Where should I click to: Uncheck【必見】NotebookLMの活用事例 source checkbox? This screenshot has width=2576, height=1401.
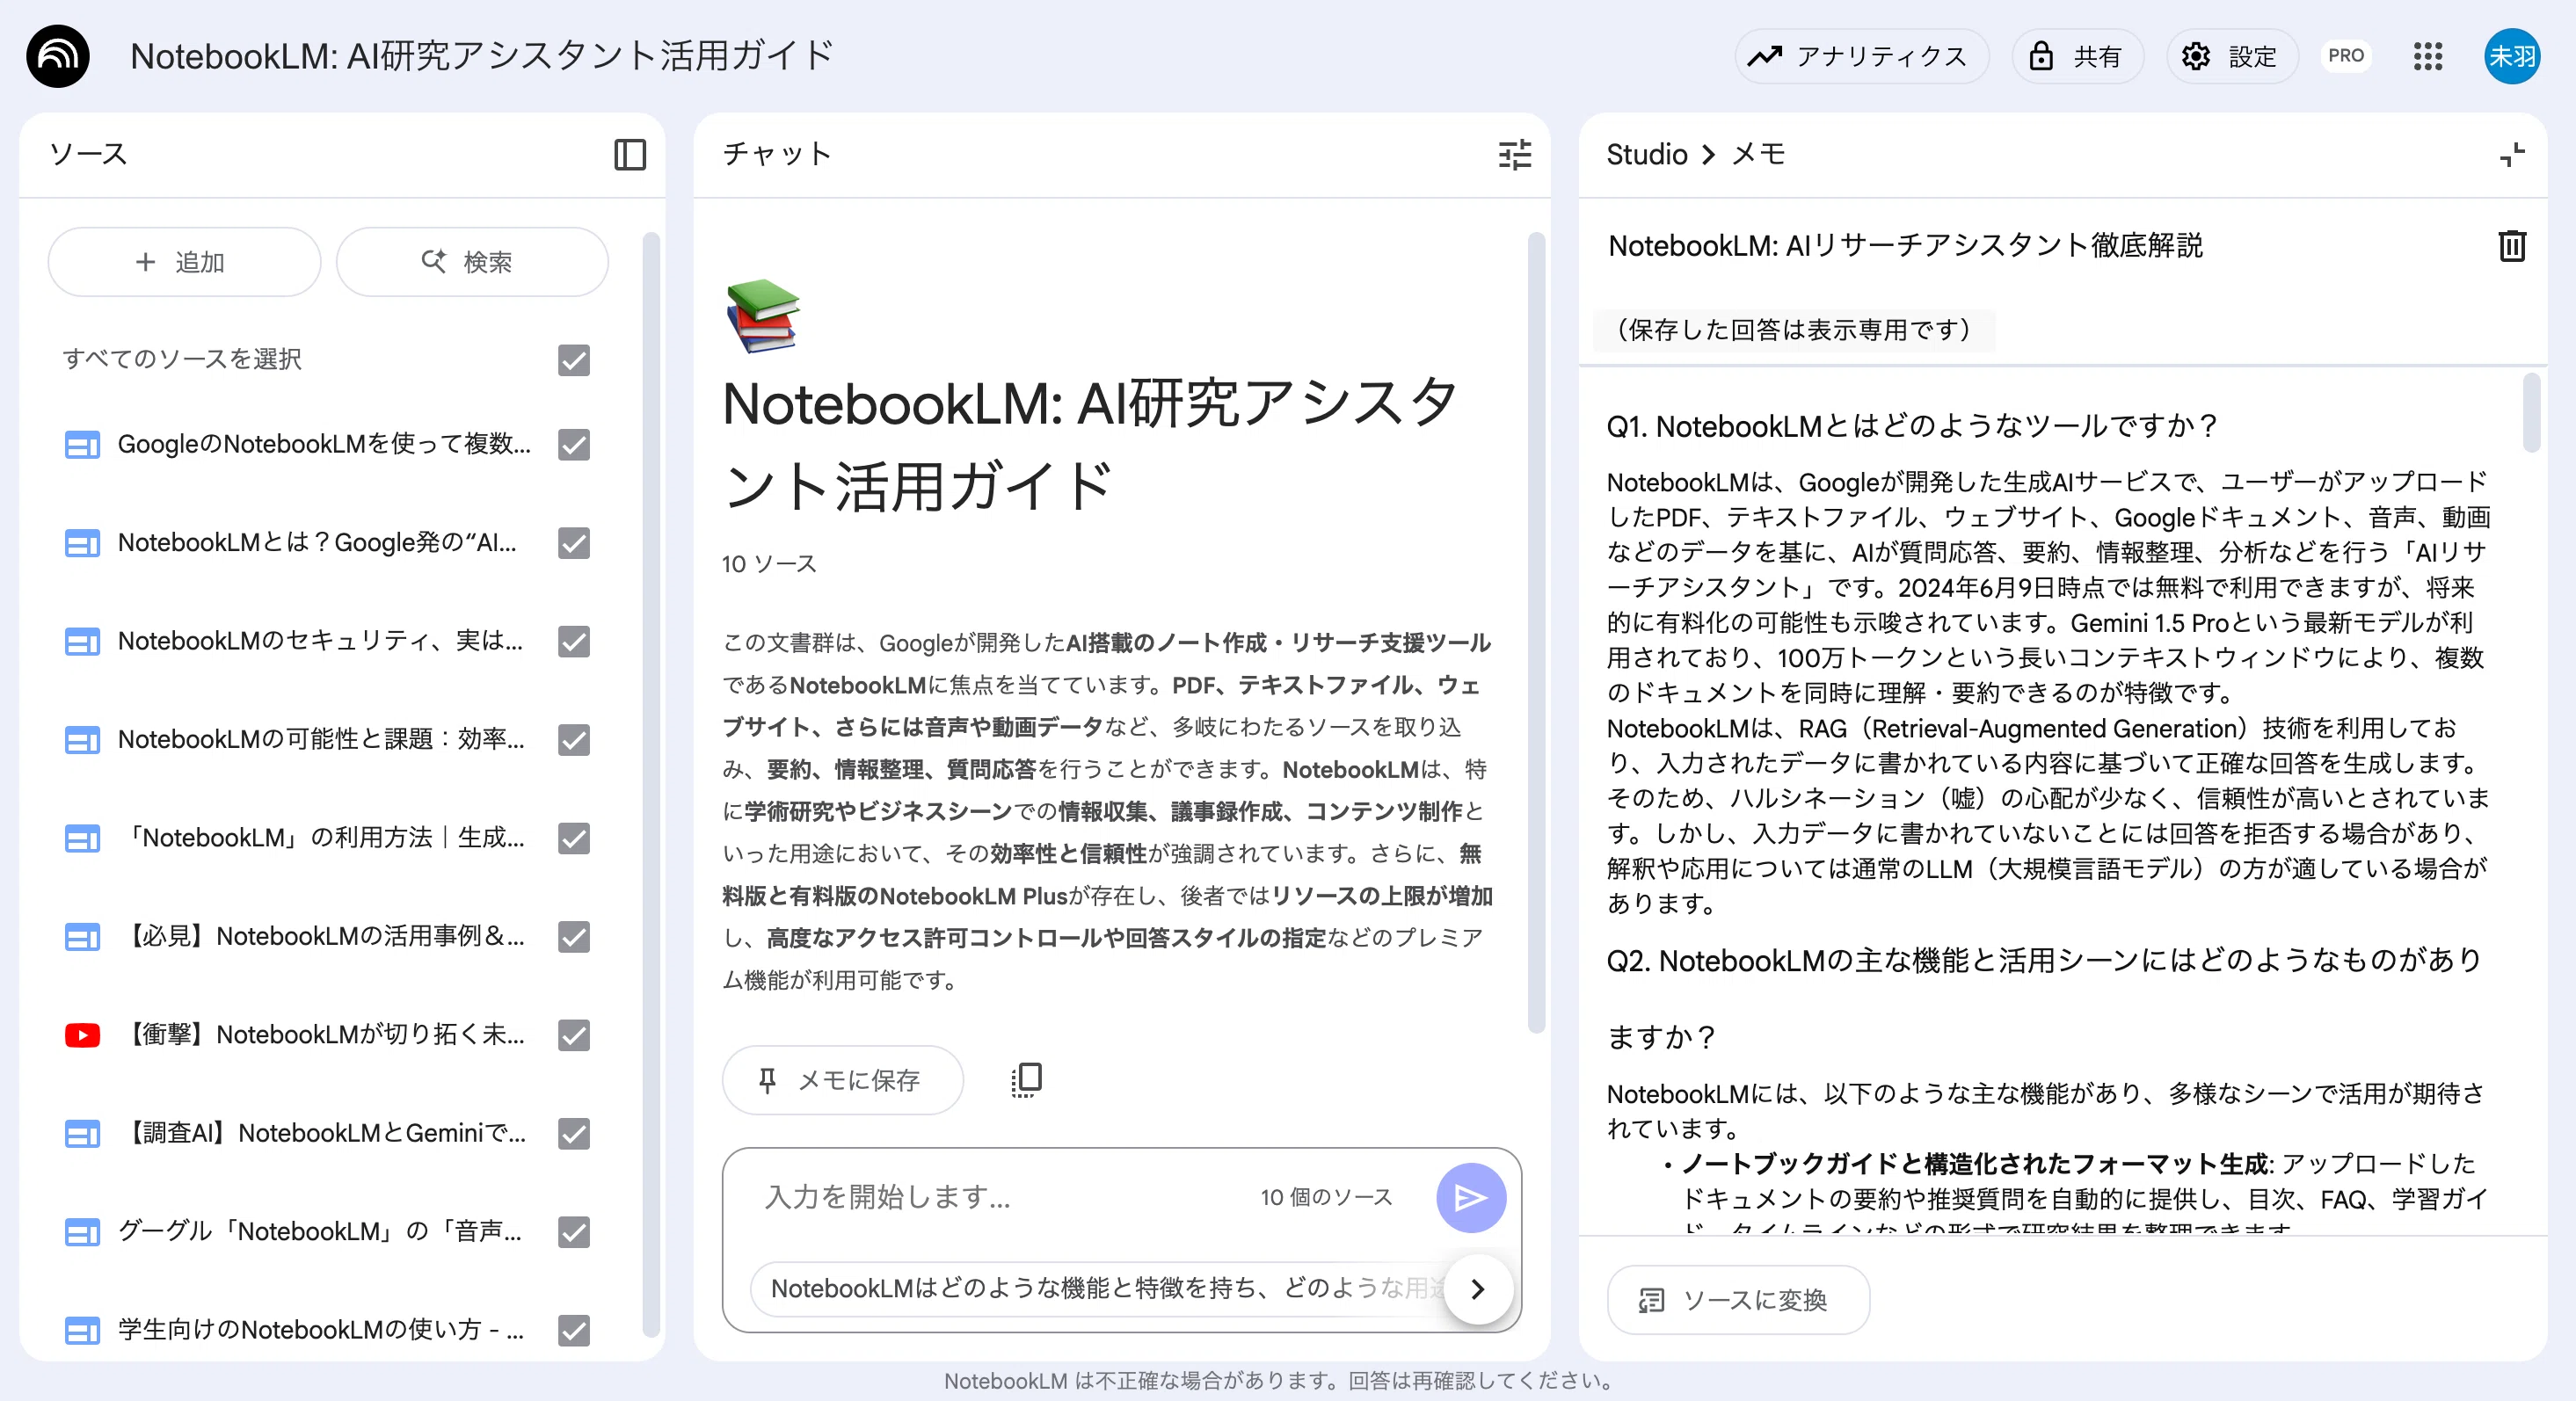tap(574, 937)
